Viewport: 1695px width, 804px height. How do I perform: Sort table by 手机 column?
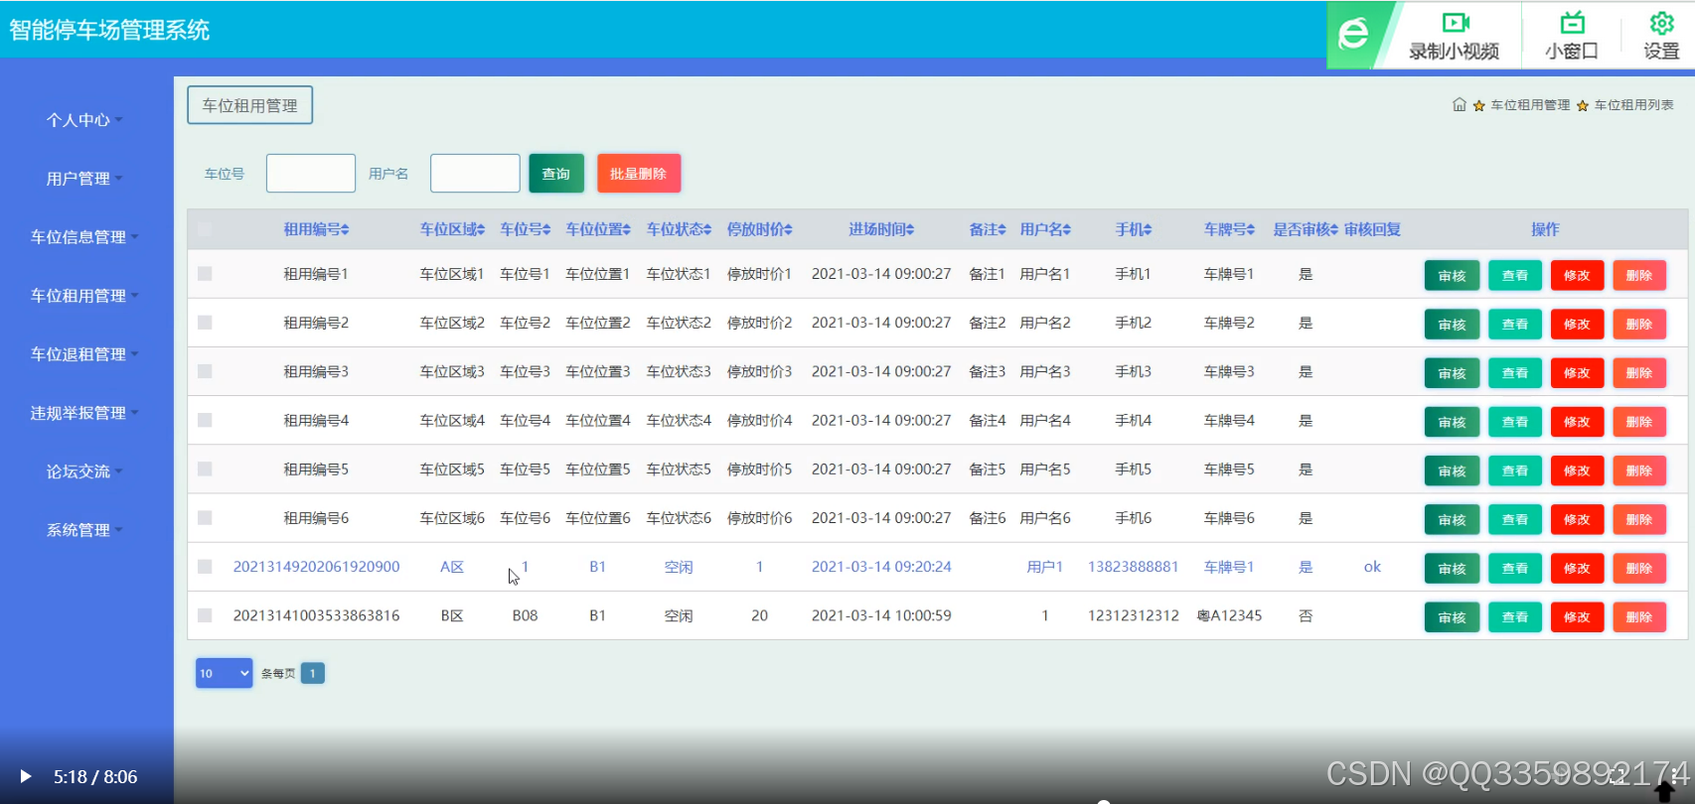click(1134, 229)
